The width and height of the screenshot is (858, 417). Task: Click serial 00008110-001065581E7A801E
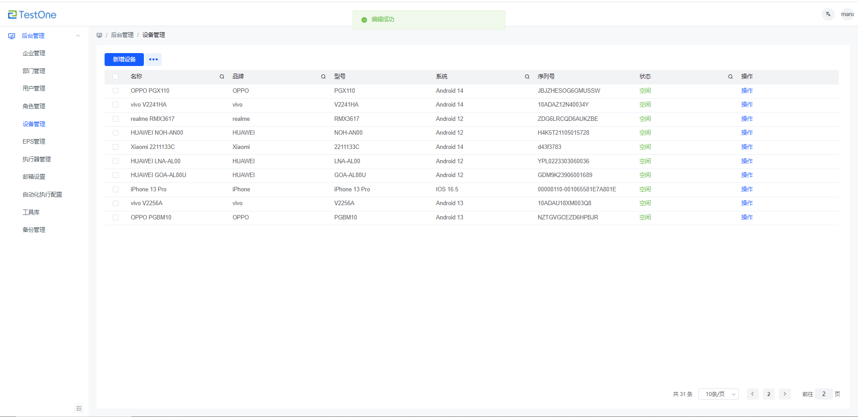(x=577, y=189)
